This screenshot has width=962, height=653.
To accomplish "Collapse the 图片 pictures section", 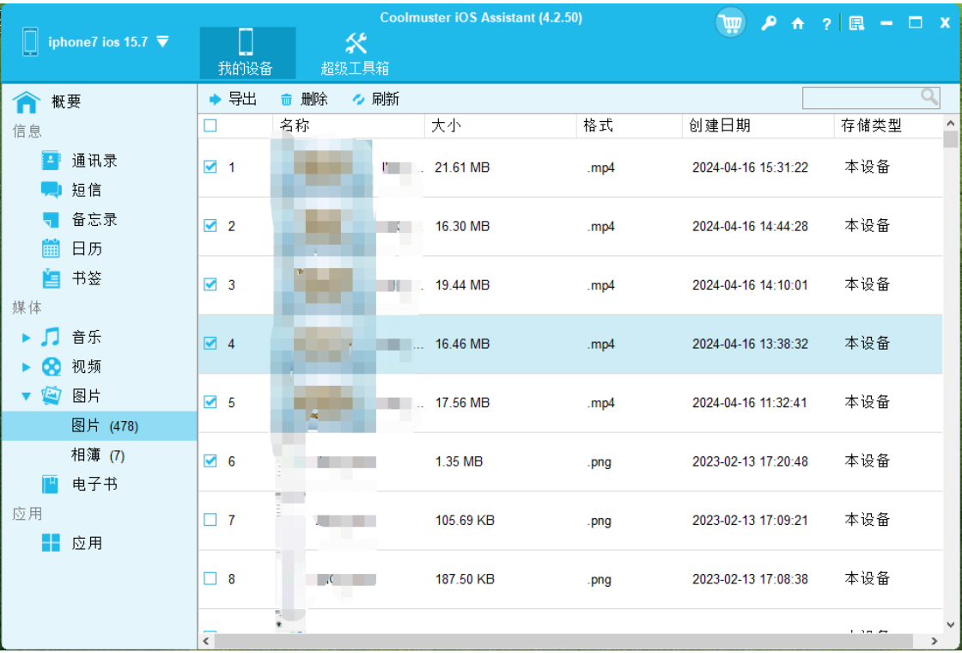I will (x=27, y=395).
